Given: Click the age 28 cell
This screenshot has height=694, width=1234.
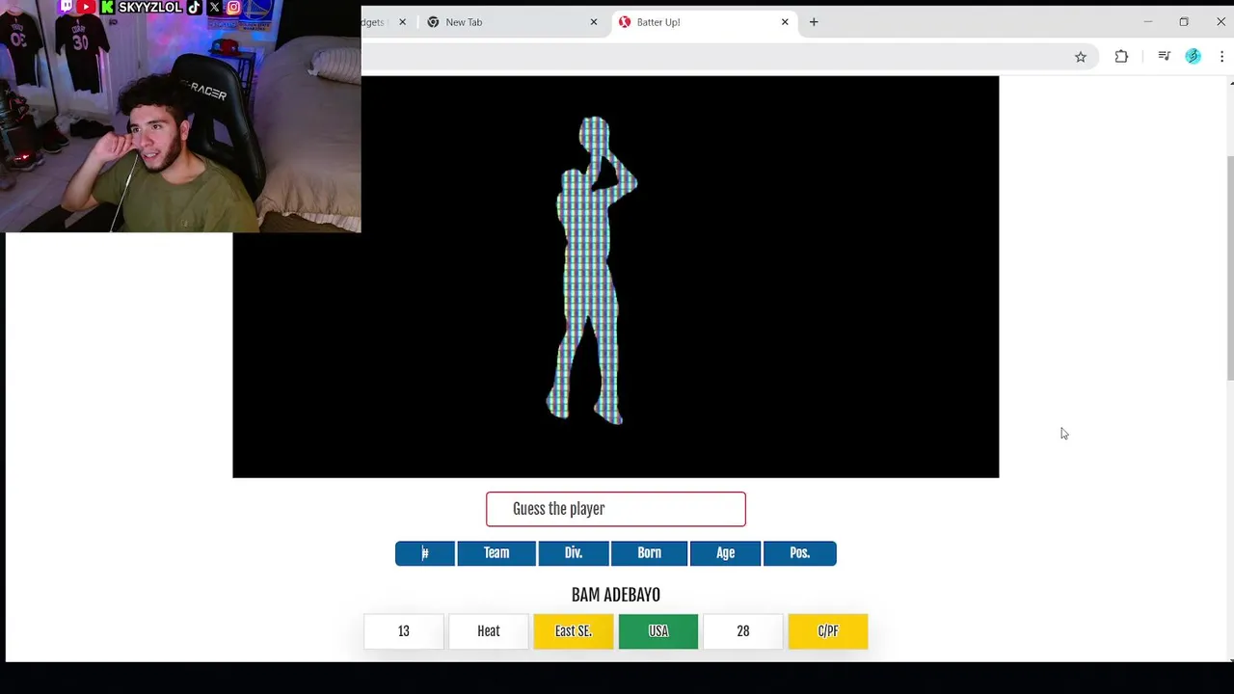Looking at the screenshot, I should (743, 631).
